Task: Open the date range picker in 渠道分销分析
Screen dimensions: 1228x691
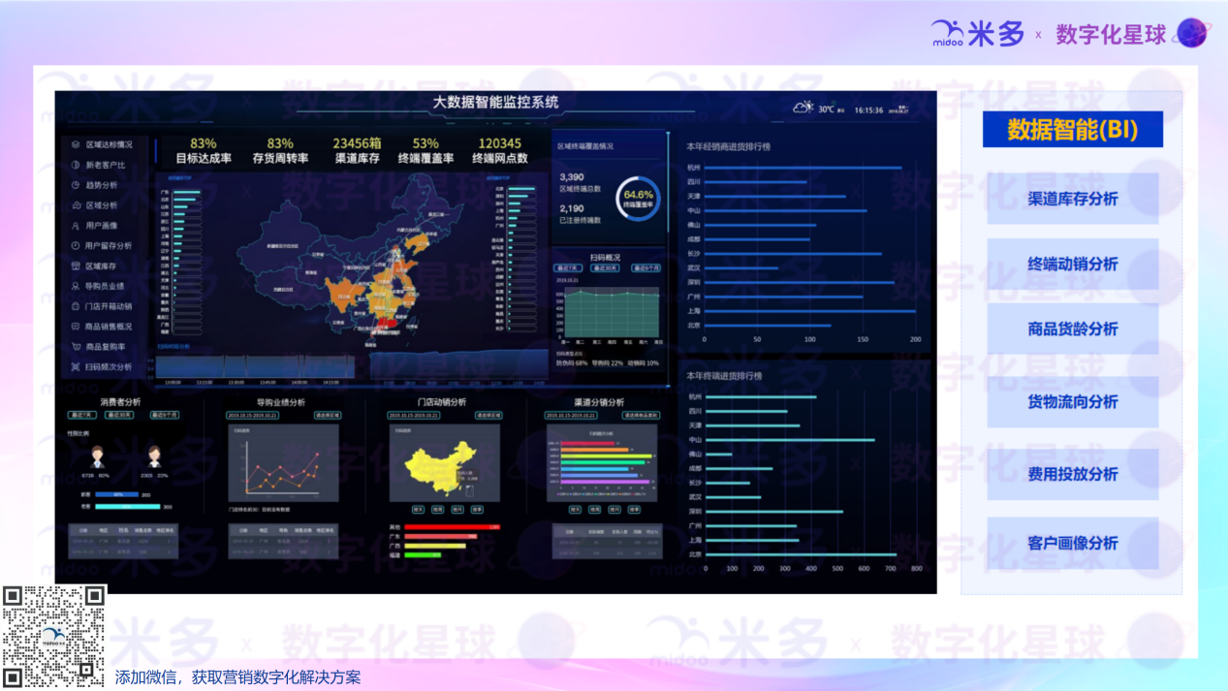Action: click(x=573, y=415)
